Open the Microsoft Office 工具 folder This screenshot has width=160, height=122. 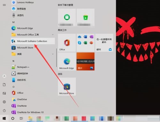pos(33,35)
